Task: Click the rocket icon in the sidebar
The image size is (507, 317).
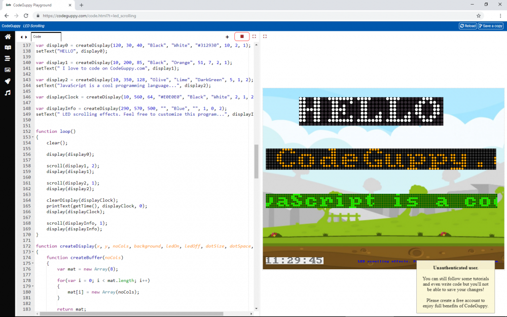Action: tap(8, 81)
